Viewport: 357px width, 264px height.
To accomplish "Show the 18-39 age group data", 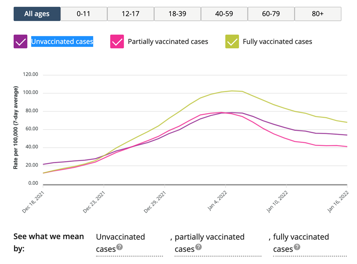I will coord(177,14).
